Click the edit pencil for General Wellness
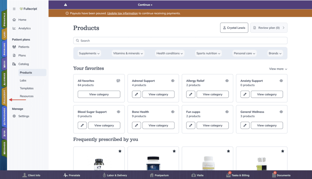Viewport: 312px width, 179px height. point(245,126)
